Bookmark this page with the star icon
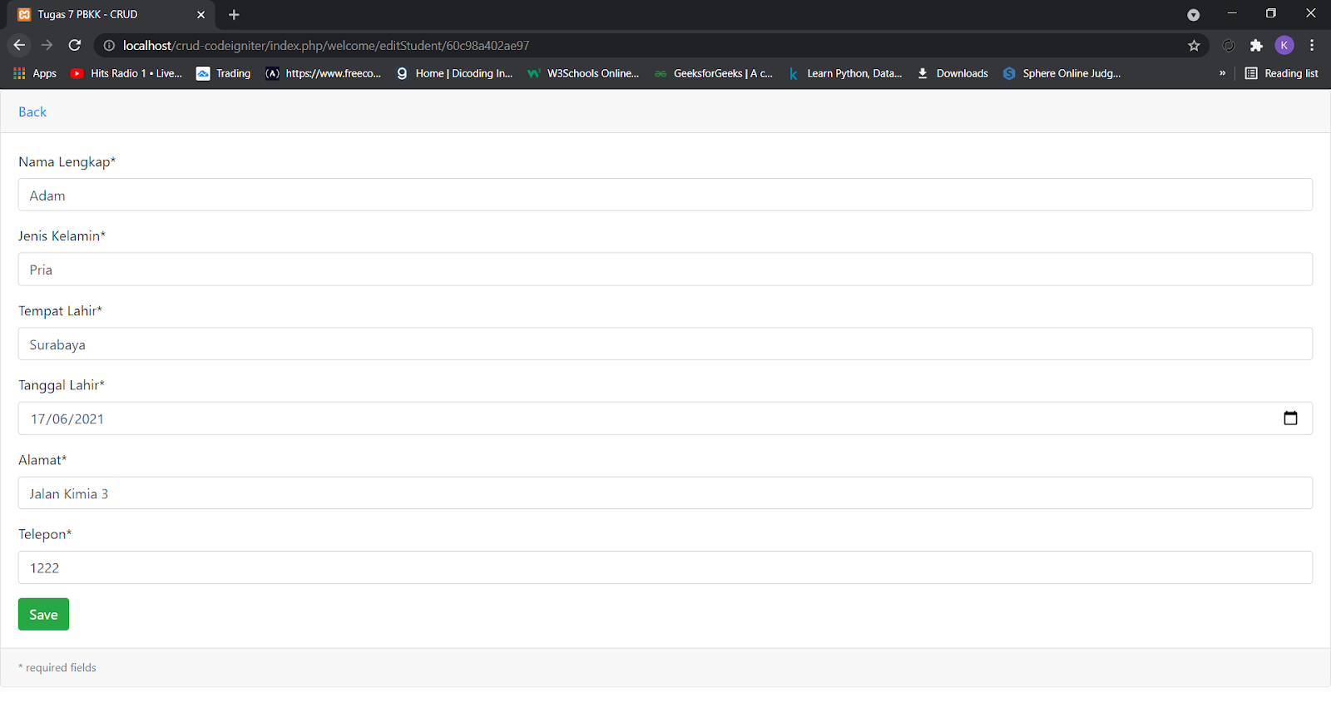Screen dimensions: 1331x713 [x=1194, y=46]
